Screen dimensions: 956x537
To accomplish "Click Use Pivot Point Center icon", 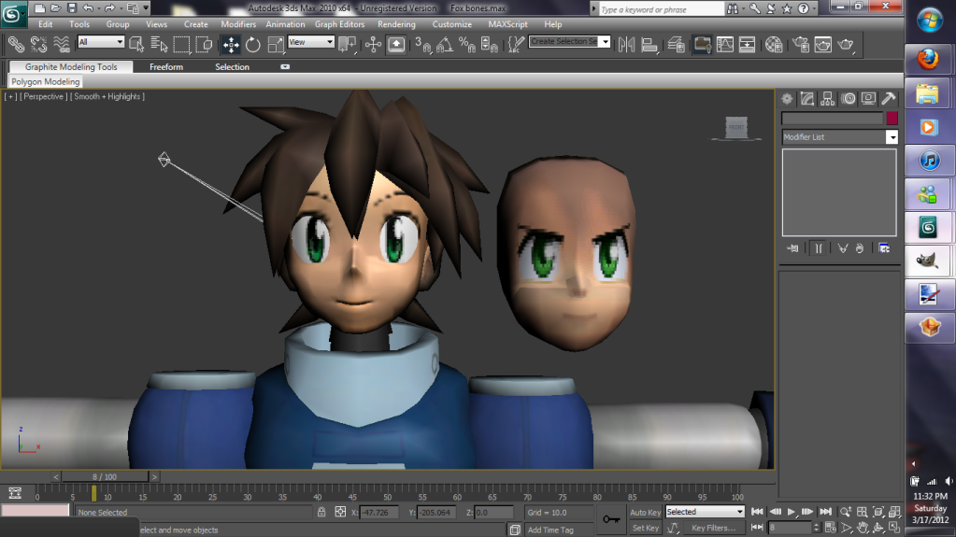I will click(348, 45).
